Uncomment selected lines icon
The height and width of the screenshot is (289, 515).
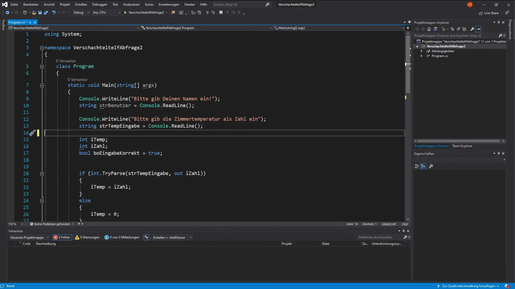[213, 13]
